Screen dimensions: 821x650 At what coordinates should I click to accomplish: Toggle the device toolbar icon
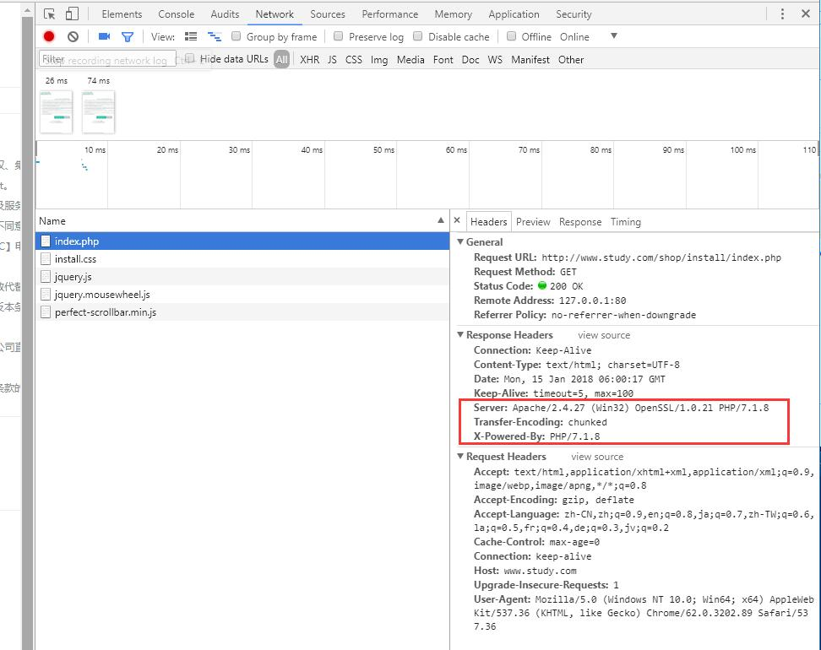click(72, 14)
